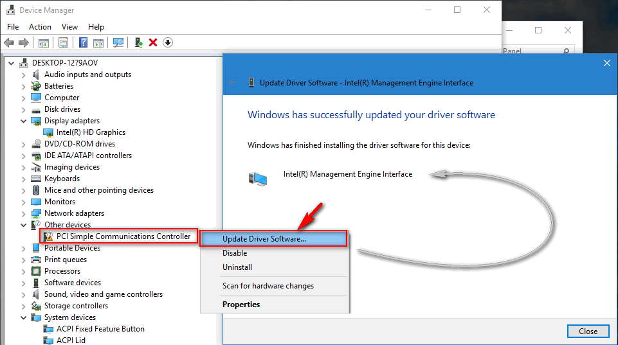Image resolution: width=618 pixels, height=345 pixels.
Task: Click the back arrow in Update Driver dialog
Action: point(232,83)
